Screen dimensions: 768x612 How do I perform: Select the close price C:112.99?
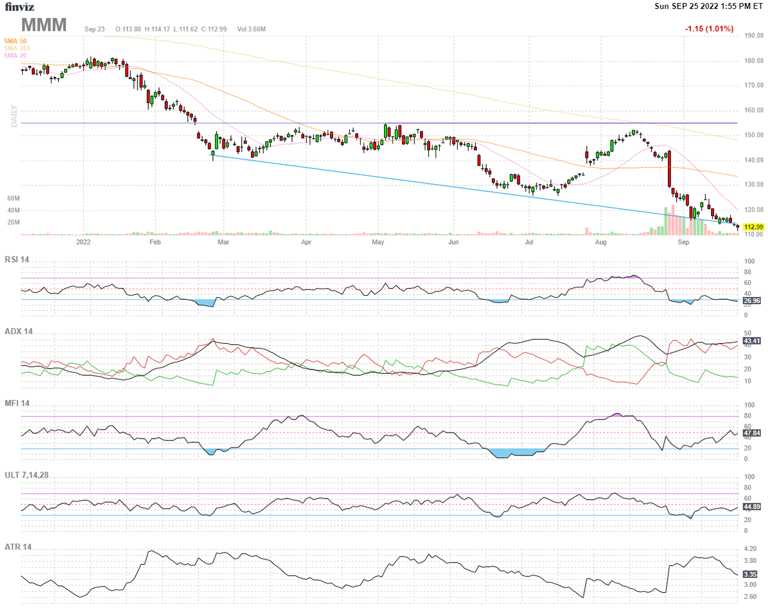point(214,29)
